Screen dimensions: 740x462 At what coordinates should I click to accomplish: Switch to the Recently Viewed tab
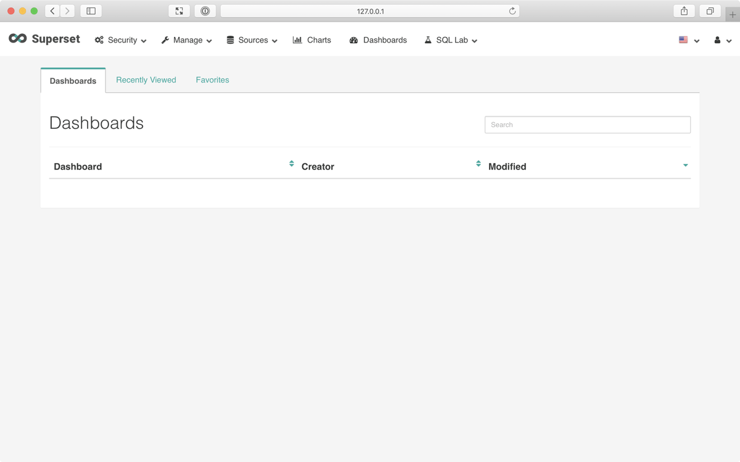(x=146, y=79)
